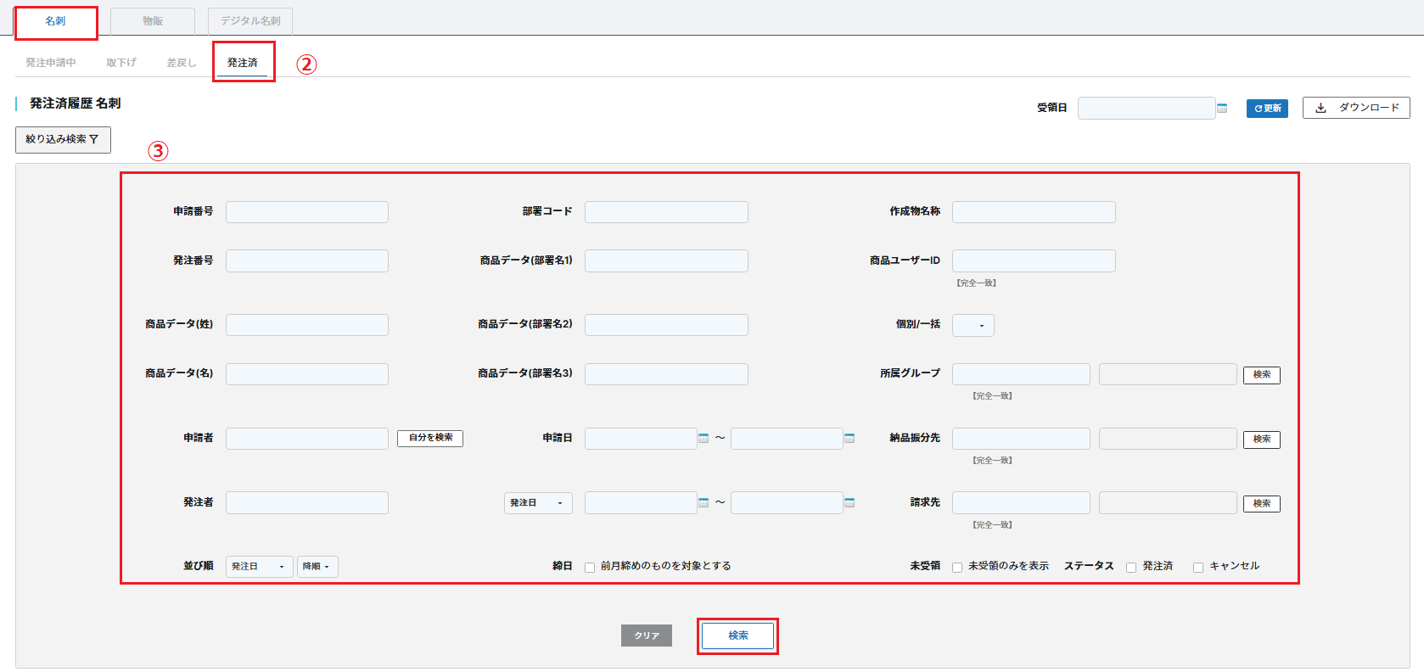Click the 受領日 date input field

(x=1146, y=108)
